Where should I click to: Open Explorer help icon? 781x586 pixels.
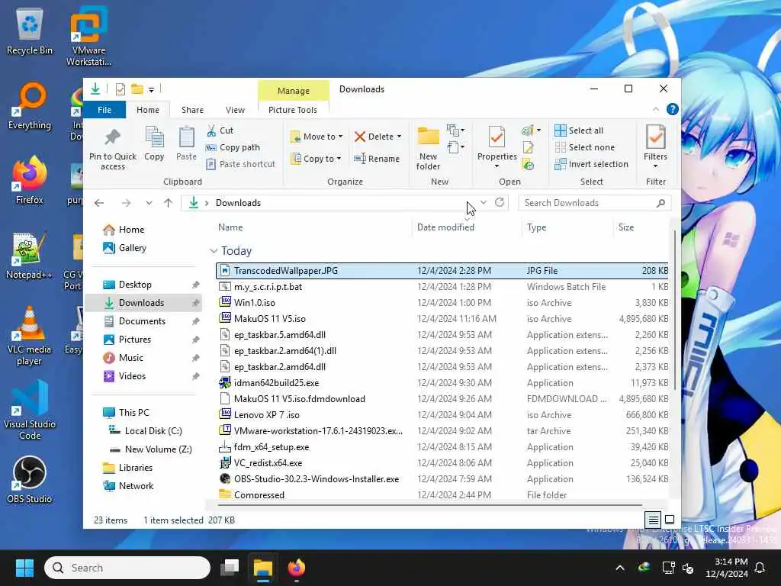[x=672, y=109]
